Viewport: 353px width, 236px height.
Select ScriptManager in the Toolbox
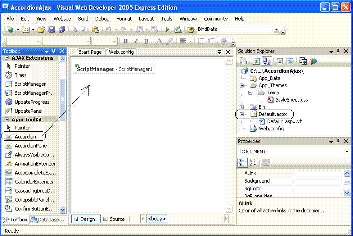point(31,84)
